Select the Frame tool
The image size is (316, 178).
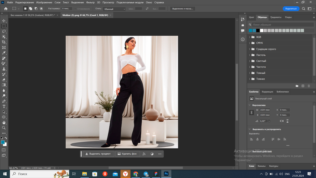(4, 48)
